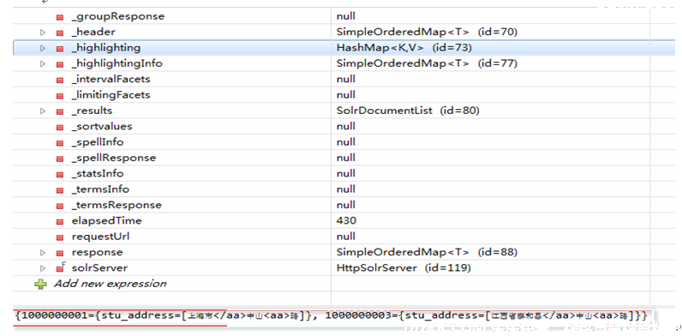Click the _groupResponse field icon
This screenshot has width=682, height=336.
tap(60, 17)
